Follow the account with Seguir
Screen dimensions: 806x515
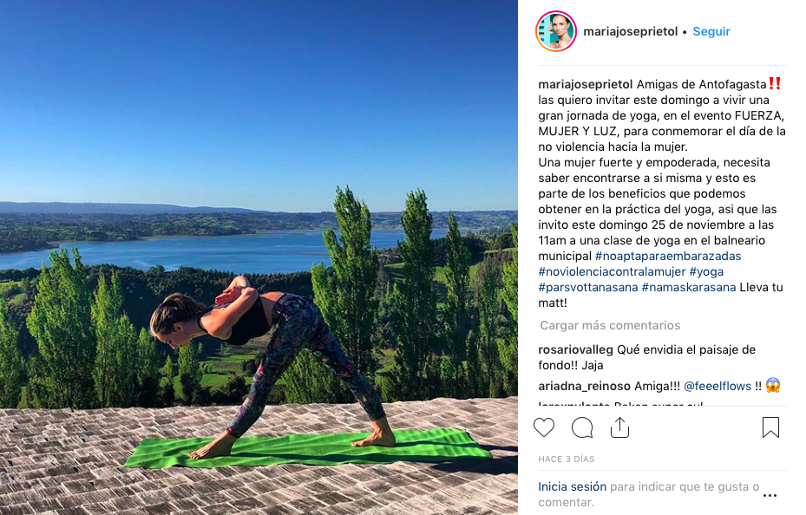coord(711,31)
